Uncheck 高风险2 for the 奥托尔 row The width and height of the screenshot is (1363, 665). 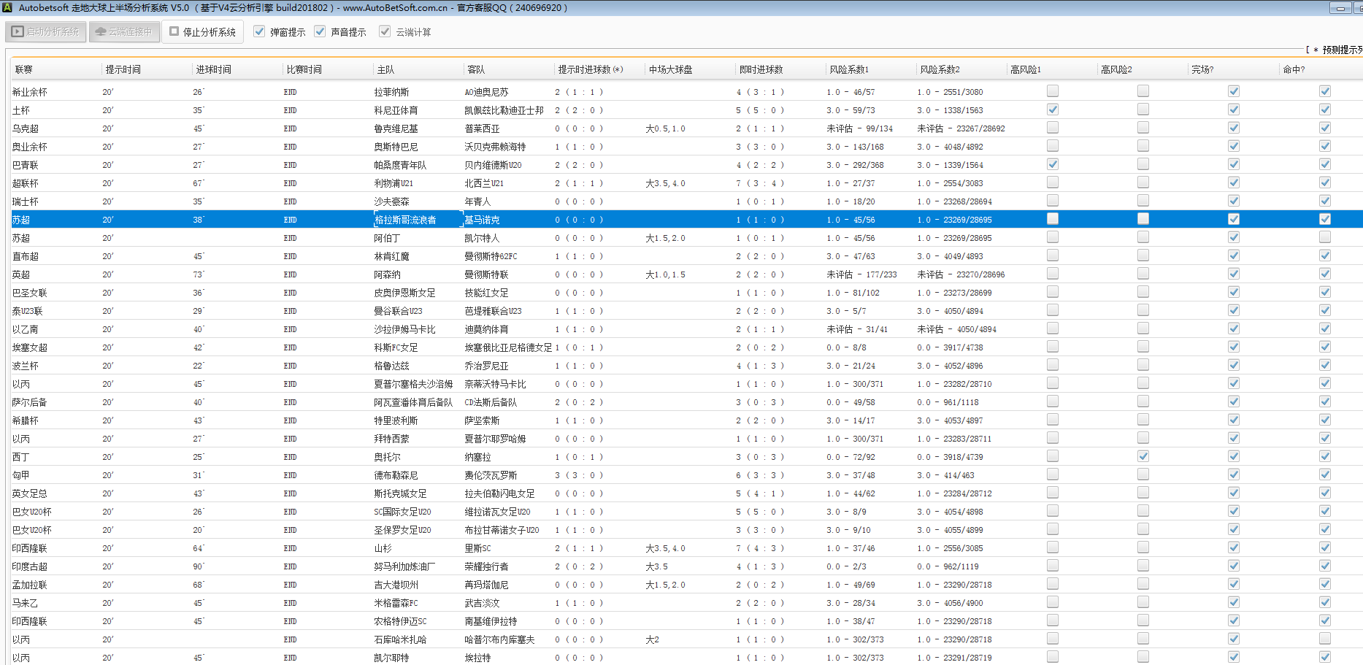1143,456
